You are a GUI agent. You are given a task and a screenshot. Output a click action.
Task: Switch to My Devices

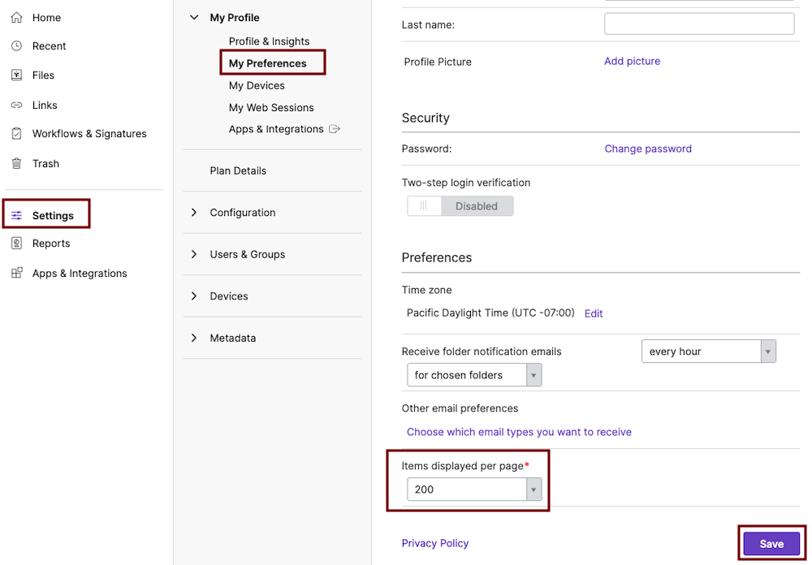(257, 85)
